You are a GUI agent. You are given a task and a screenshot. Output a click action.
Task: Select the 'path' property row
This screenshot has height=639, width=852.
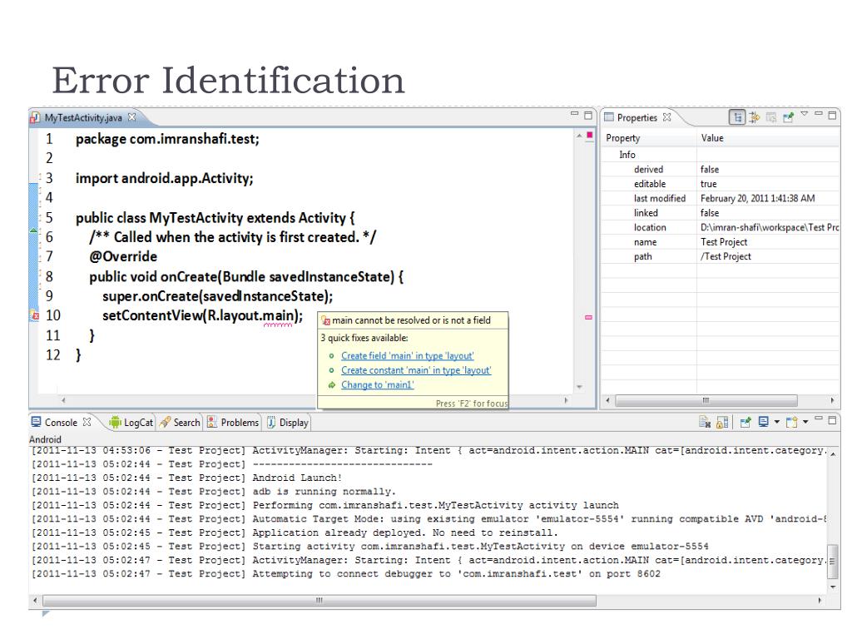[721, 256]
